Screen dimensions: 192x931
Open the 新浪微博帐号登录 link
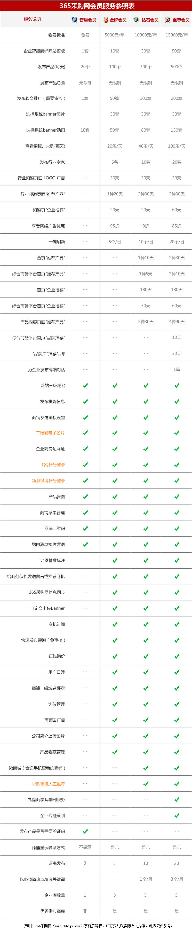48,480
